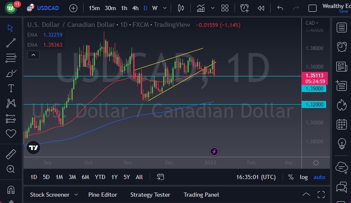
Task: Click the purple lightning event marker
Action: point(214,151)
